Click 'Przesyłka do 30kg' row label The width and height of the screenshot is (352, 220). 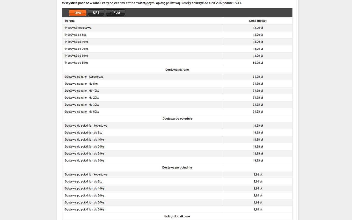coord(76,56)
